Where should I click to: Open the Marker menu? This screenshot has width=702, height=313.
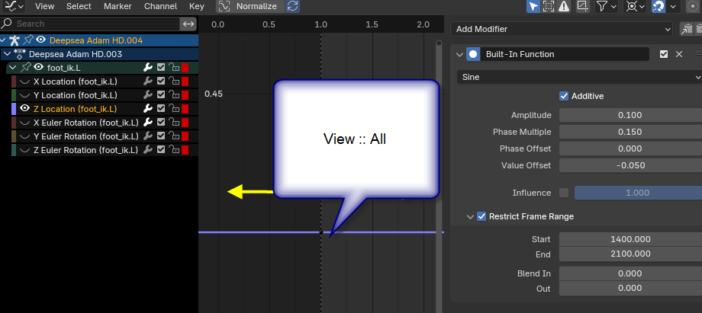(118, 6)
